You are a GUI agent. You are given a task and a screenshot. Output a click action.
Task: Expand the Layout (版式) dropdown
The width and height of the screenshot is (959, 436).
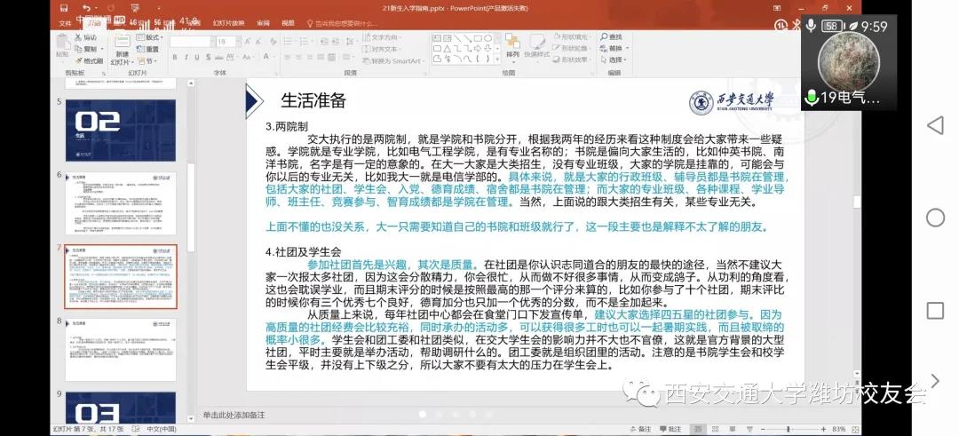[151, 37]
